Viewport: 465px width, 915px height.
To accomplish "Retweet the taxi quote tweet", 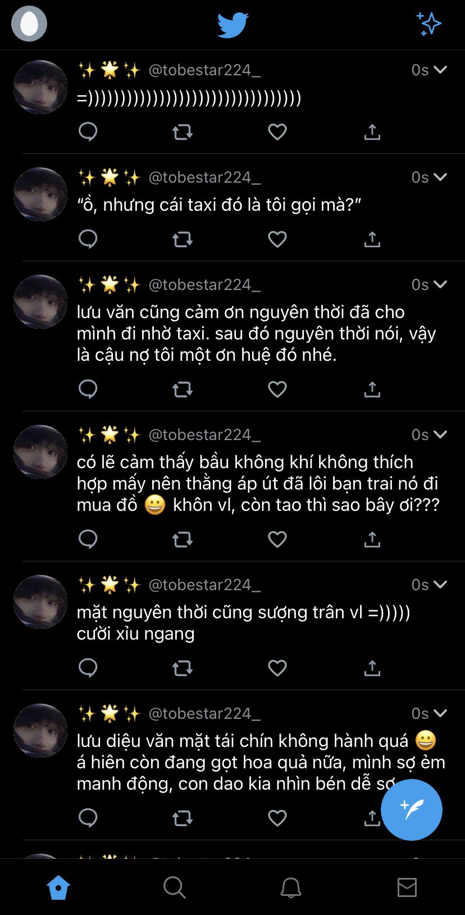I will [183, 239].
